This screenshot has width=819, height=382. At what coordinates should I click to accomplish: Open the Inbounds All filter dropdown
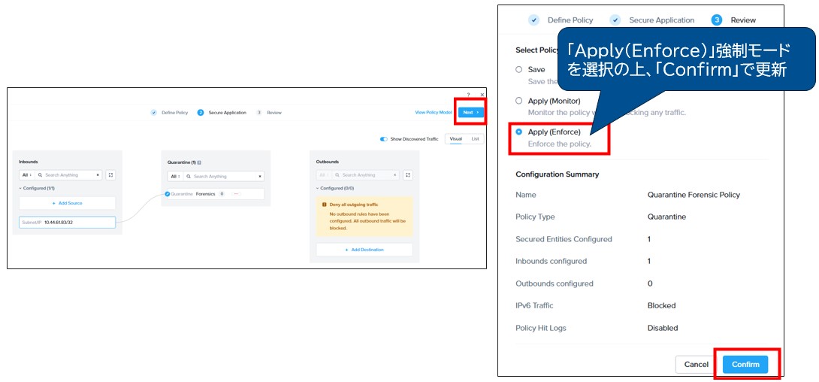coord(26,175)
